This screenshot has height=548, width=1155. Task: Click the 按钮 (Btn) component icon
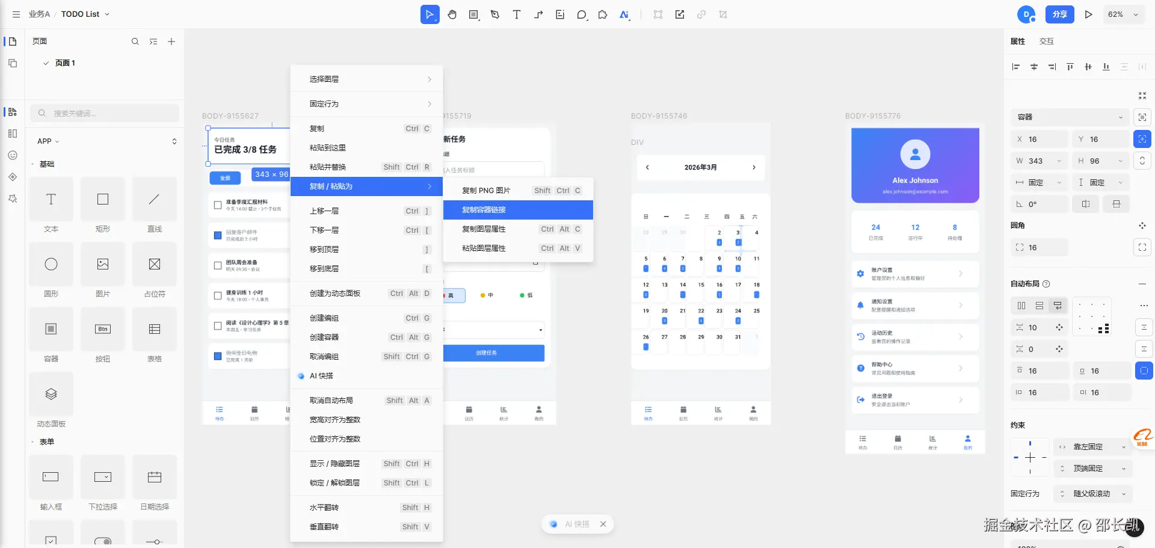pos(102,329)
